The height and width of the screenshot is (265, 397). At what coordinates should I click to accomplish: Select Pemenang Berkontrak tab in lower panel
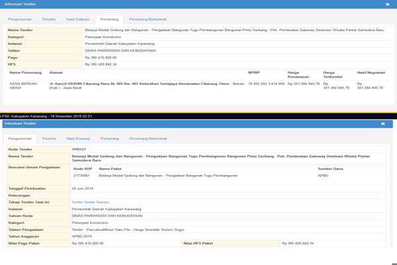148,139
